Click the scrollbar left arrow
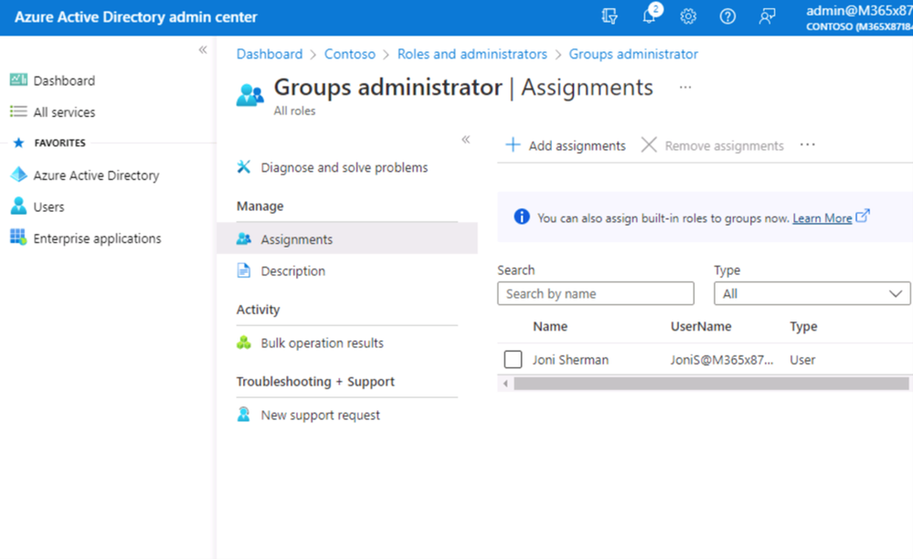This screenshot has width=913, height=559. click(505, 384)
